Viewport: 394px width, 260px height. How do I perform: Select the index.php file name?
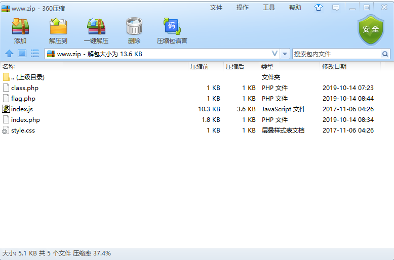pyautogui.click(x=25, y=120)
